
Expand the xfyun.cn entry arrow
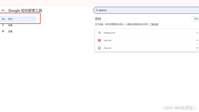pyautogui.click(x=197, y=48)
